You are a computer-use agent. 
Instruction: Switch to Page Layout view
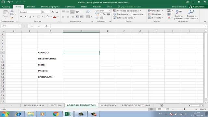click(x=160, y=109)
